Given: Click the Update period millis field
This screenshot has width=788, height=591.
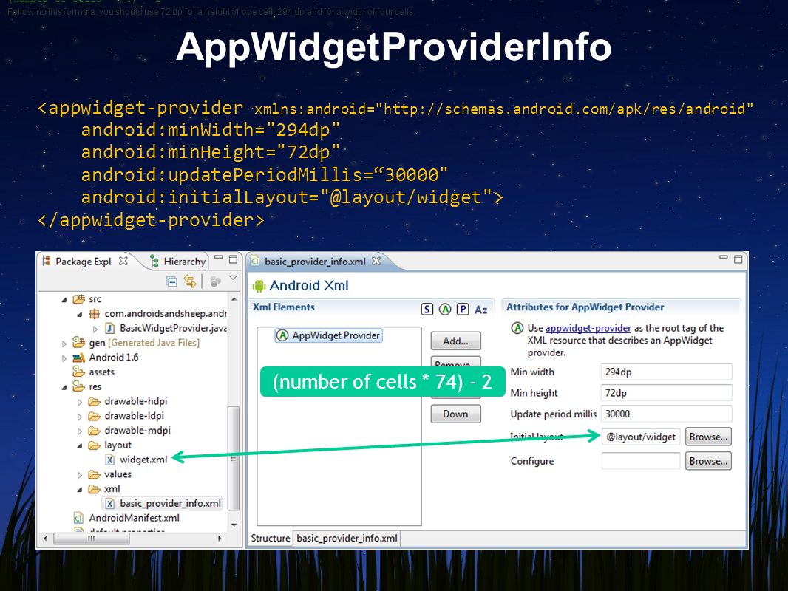Looking at the screenshot, I should pyautogui.click(x=666, y=414).
